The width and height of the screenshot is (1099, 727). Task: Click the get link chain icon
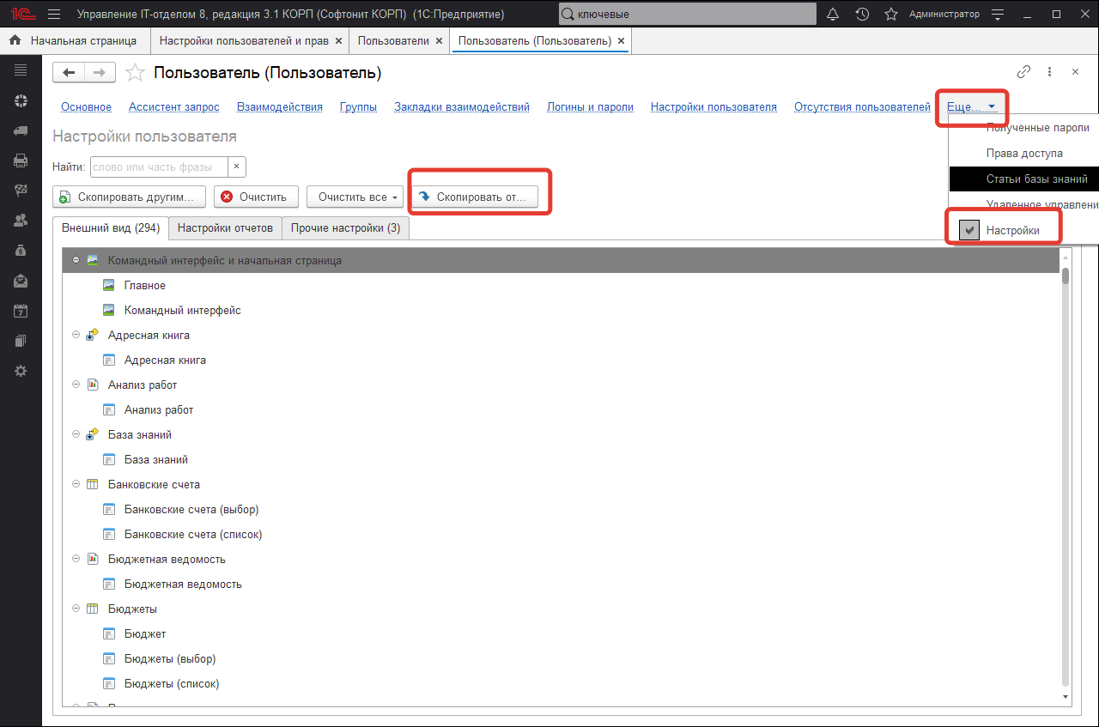tap(1023, 73)
